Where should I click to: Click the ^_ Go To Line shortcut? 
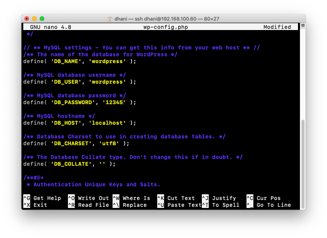[269, 205]
